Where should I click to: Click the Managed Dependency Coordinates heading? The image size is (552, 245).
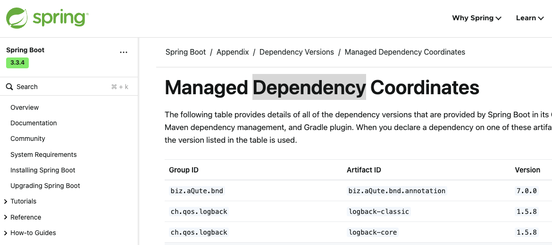click(x=322, y=87)
